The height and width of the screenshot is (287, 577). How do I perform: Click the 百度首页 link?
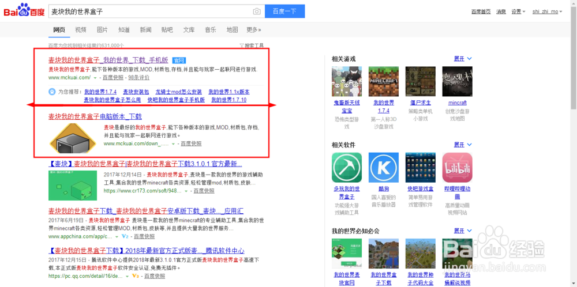click(x=481, y=12)
